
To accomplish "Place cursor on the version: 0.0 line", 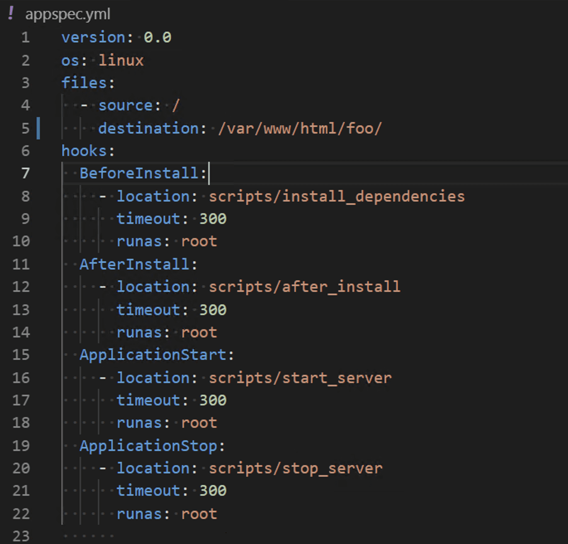I will pyautogui.click(x=116, y=37).
